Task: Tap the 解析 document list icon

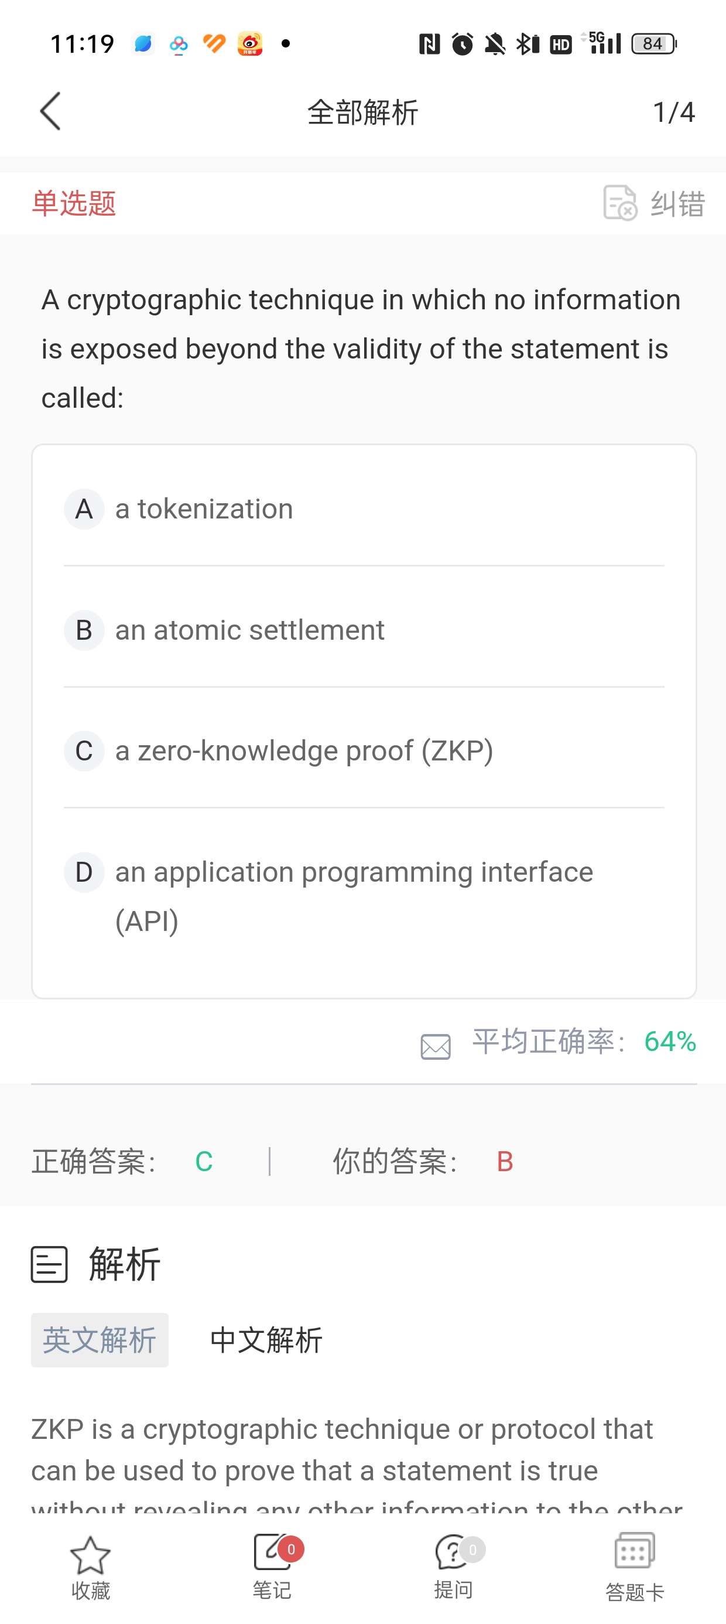Action: 49,1264
